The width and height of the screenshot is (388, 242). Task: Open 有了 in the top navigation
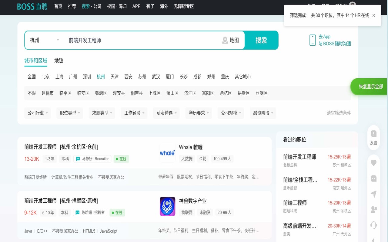150,6
